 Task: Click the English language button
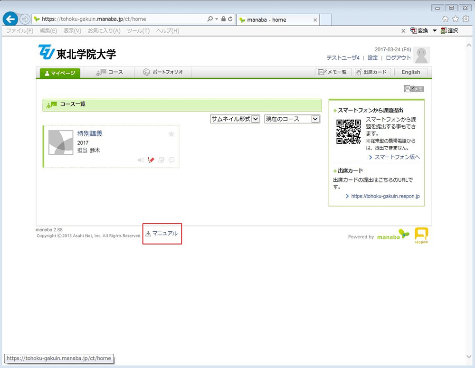coord(410,72)
